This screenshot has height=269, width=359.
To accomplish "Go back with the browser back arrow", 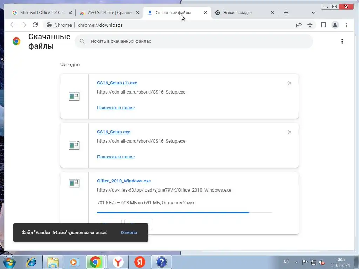I will tap(13, 25).
